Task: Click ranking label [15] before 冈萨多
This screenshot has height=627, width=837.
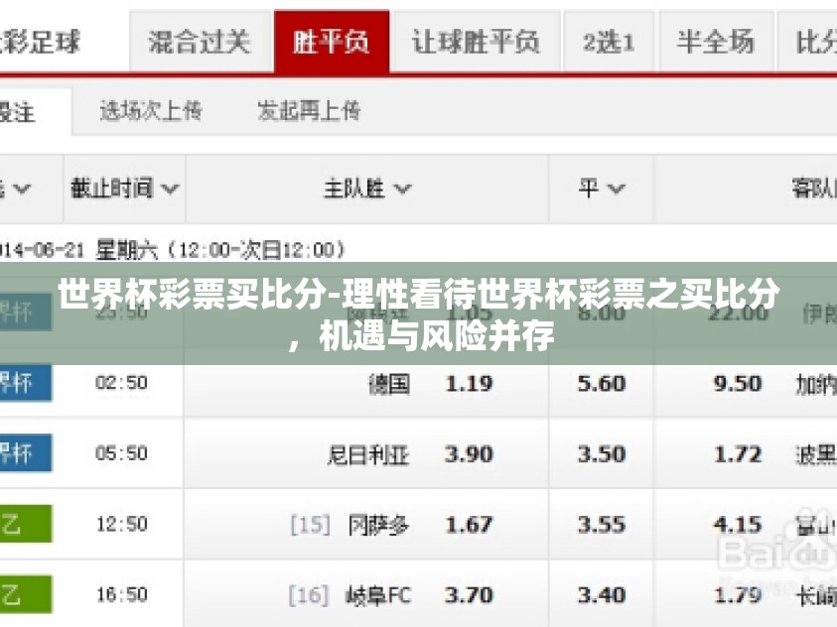Action: 310,525
